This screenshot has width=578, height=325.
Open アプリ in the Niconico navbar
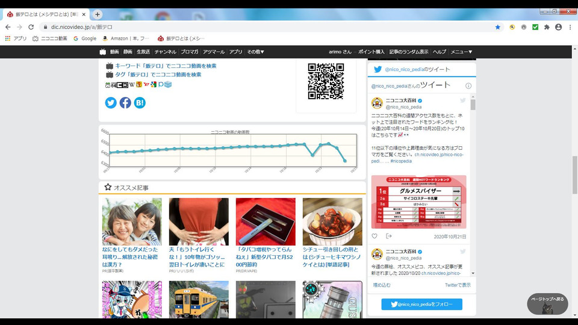pyautogui.click(x=235, y=52)
